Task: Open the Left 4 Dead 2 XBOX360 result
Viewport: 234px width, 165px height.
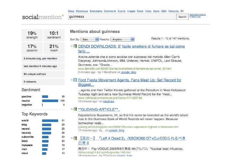Action: pos(132,141)
